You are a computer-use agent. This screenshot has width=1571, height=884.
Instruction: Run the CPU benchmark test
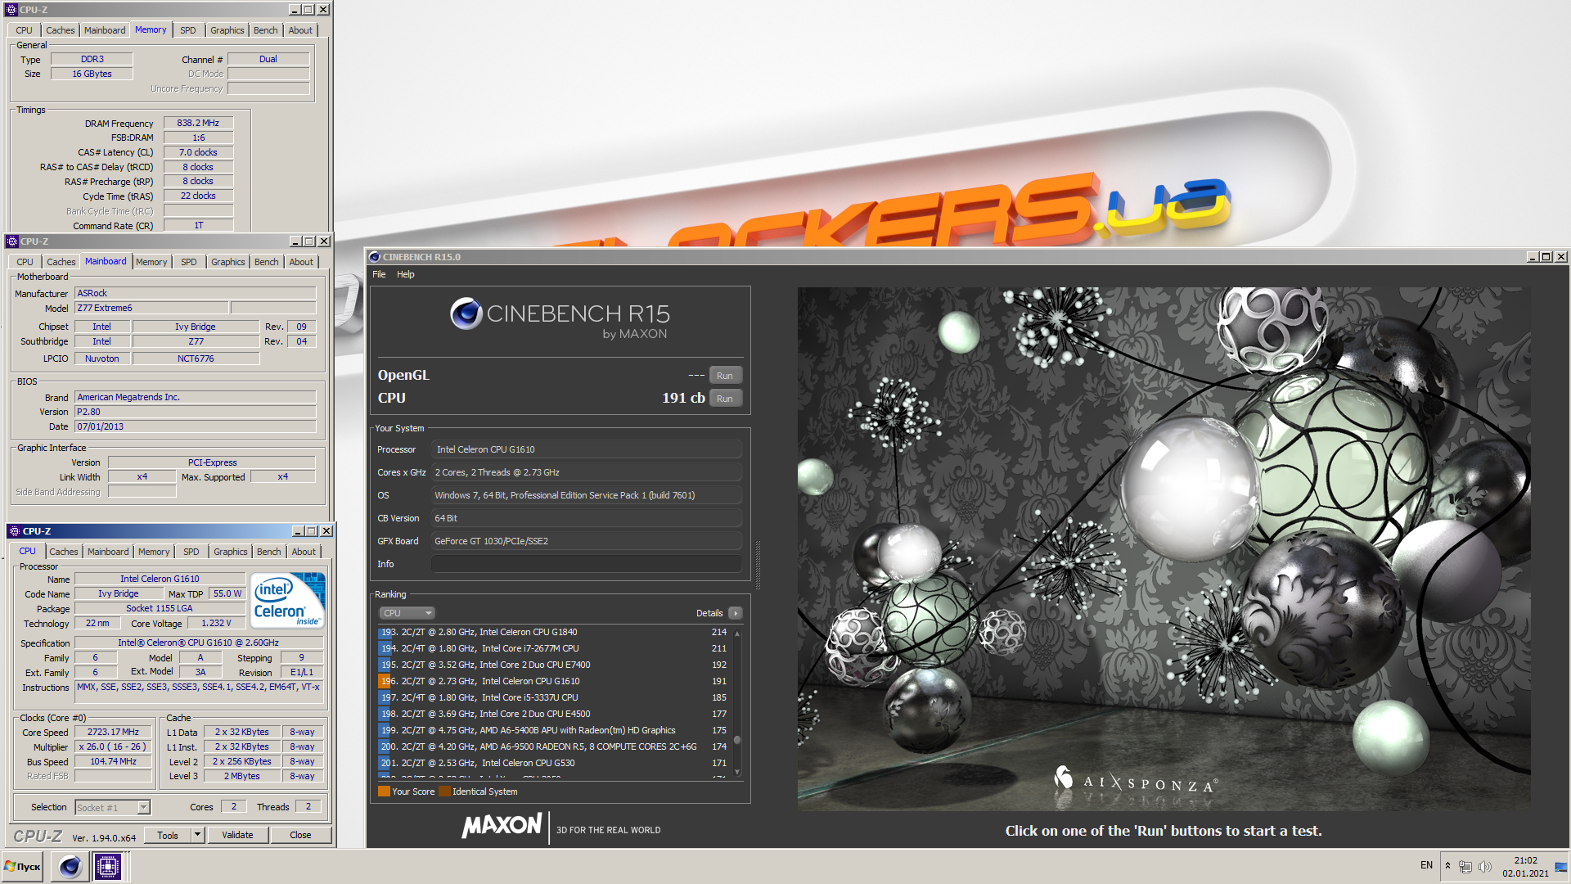point(725,399)
